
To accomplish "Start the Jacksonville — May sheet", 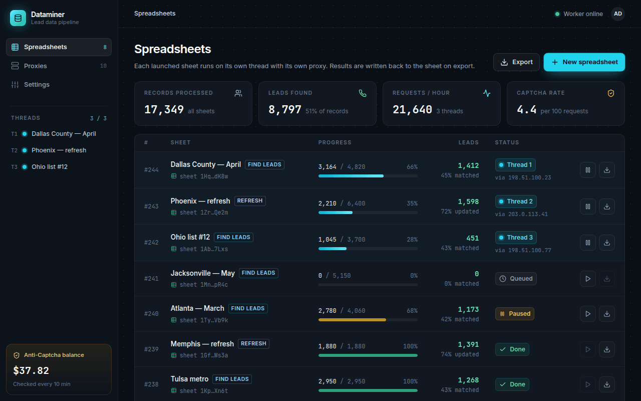I will click(x=588, y=279).
